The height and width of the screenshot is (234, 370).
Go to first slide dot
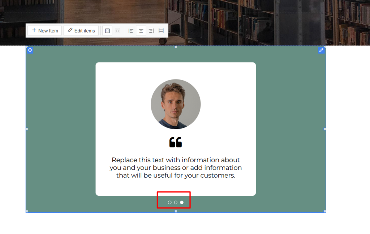coord(170,202)
